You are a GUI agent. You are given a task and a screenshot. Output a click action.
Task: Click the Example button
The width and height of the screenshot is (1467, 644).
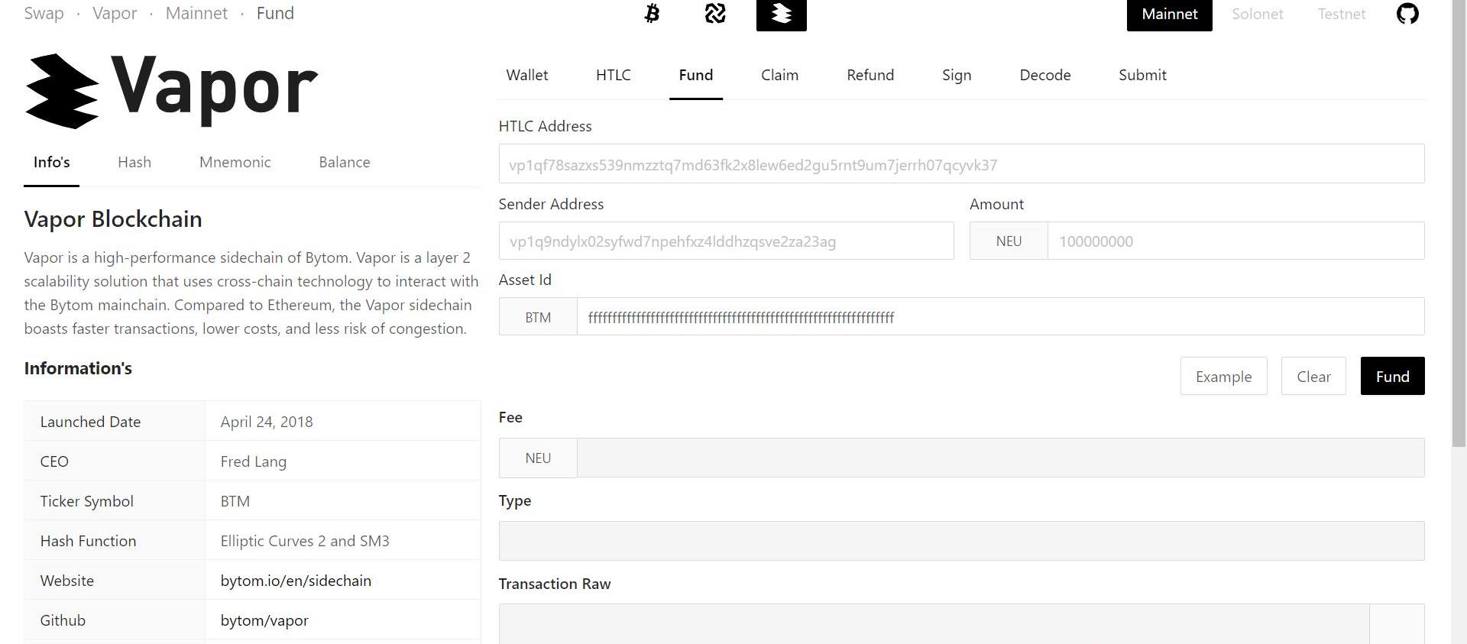click(x=1223, y=377)
